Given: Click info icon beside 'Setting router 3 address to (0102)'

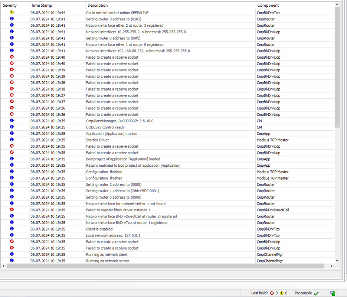Looking at the screenshot, I should pos(12,19).
